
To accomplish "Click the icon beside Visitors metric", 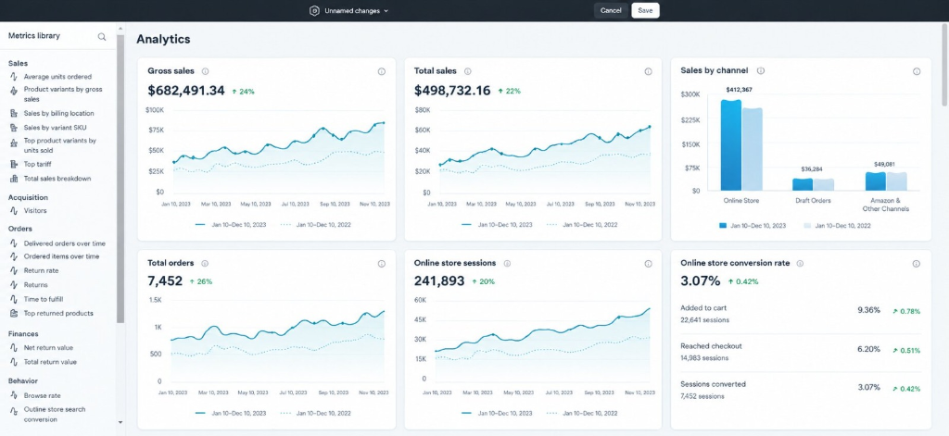I will (14, 210).
